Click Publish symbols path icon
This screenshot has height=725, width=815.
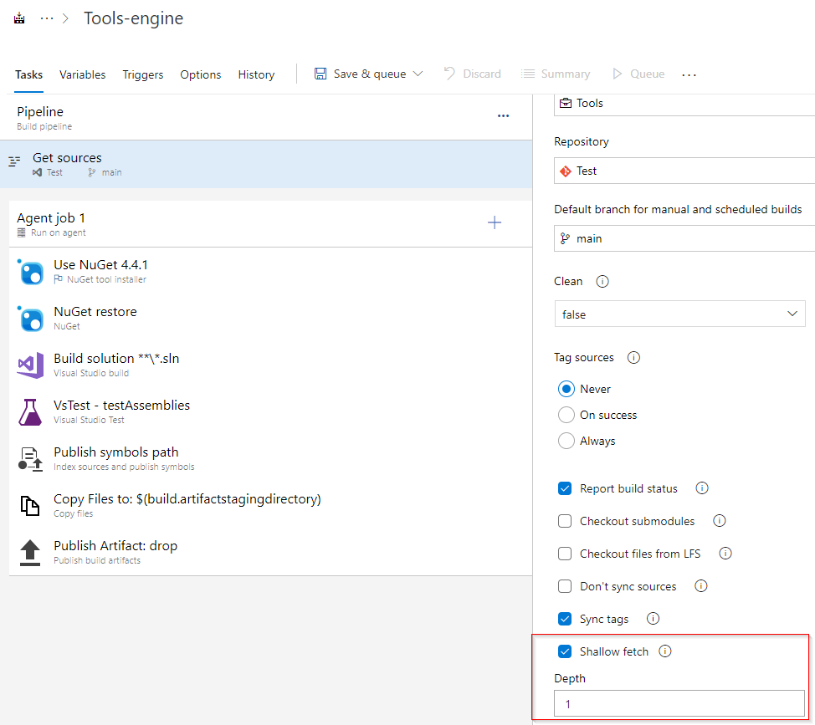pyautogui.click(x=30, y=459)
